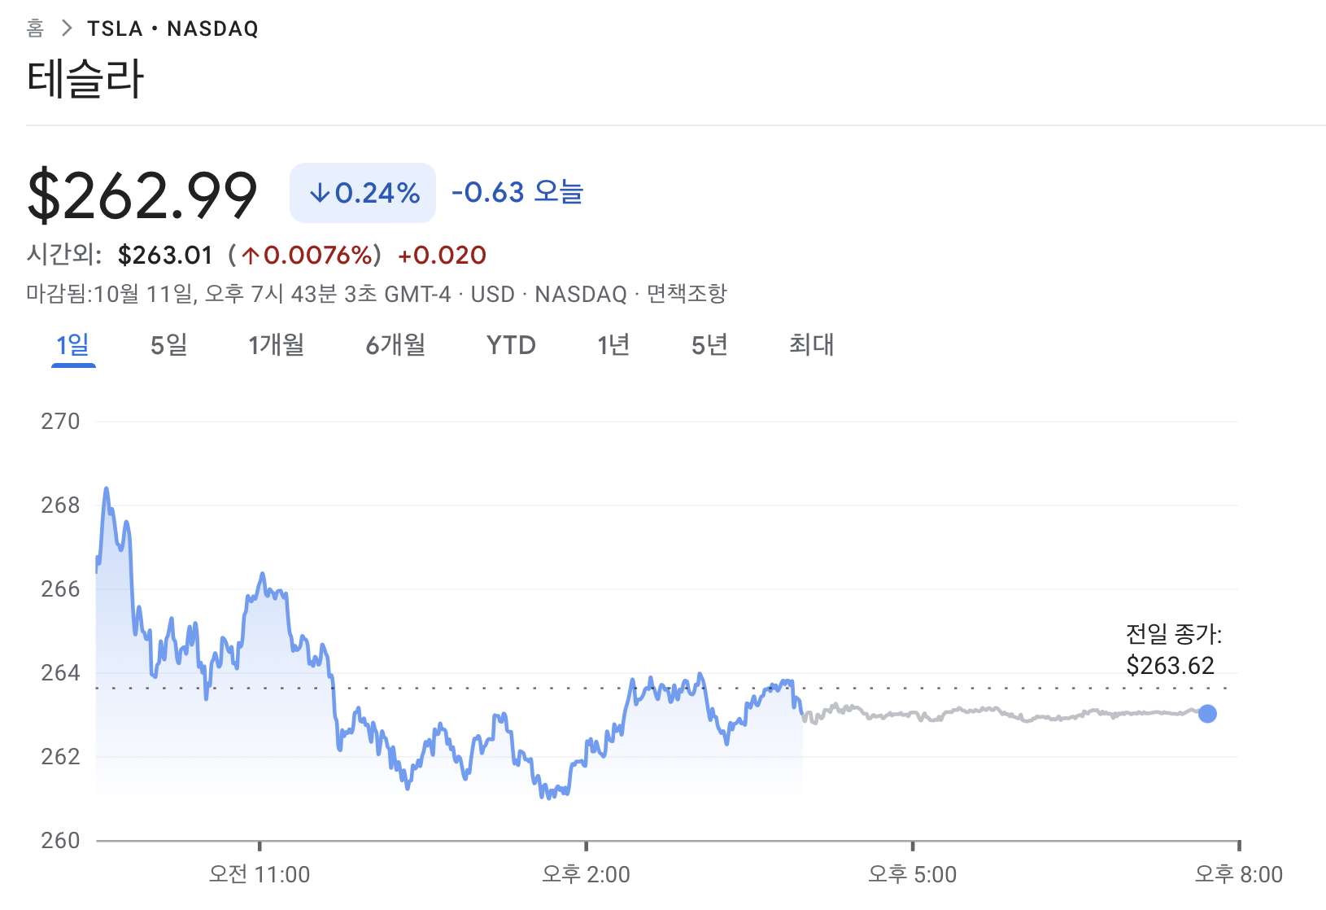Click the red up arrow near 0.0076%
Screen dimensions: 1326x910
(250, 256)
